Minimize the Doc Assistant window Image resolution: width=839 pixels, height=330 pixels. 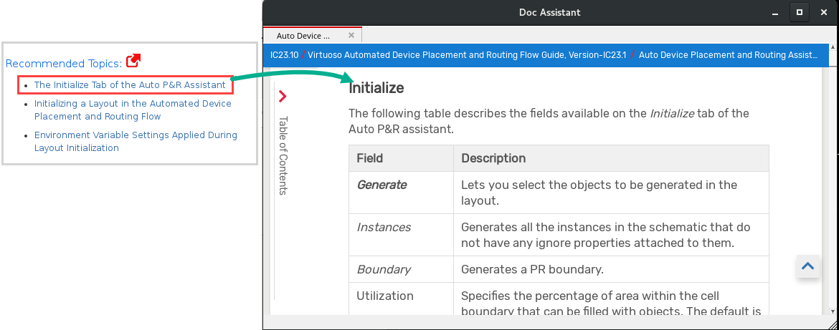point(775,12)
